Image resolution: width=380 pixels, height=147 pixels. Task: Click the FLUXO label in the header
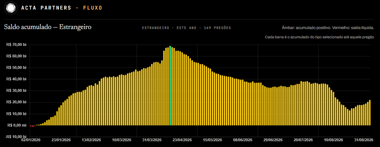pos(93,8)
